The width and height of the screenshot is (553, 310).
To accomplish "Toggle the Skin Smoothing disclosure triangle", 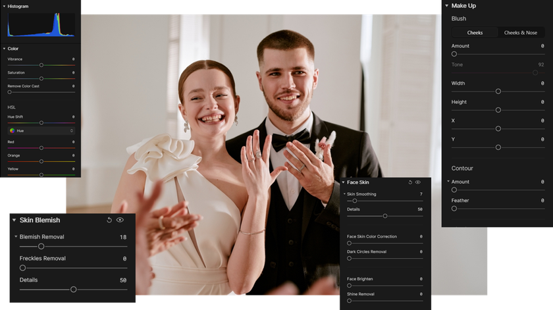I will [344, 194].
